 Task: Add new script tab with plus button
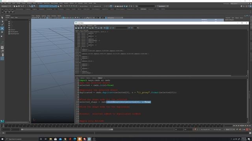click(x=104, y=78)
